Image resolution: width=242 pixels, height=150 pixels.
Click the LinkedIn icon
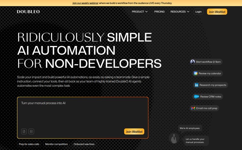tap(196, 85)
